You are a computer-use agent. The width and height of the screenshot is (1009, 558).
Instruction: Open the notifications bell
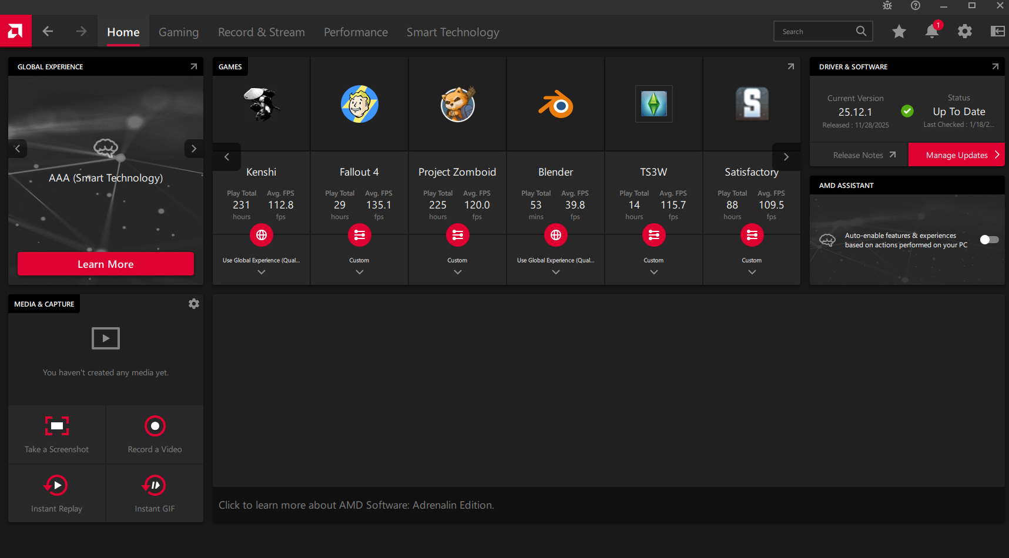coord(932,31)
